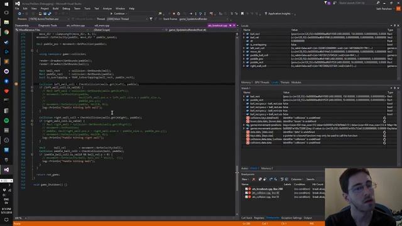
Task: Click the bookmark icon in the toolbar
Action: (242, 14)
